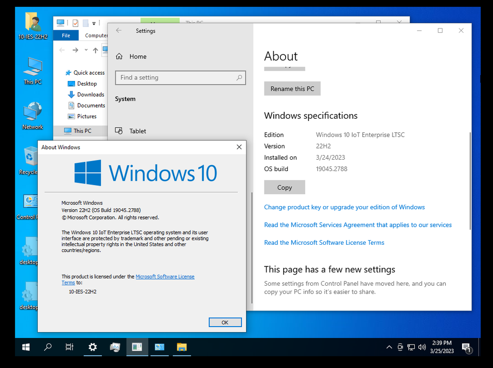Open Read the Microsoft Software License Terms link
The height and width of the screenshot is (368, 493).
[x=324, y=242]
